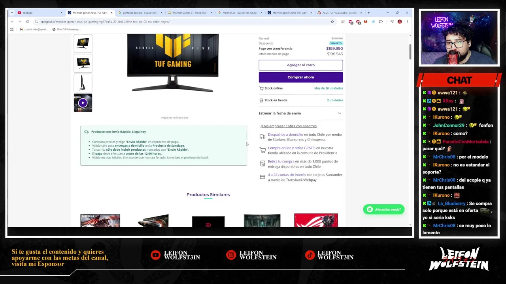Click the 'Stock online' cart icon
The height and width of the screenshot is (284, 506).
click(x=261, y=88)
